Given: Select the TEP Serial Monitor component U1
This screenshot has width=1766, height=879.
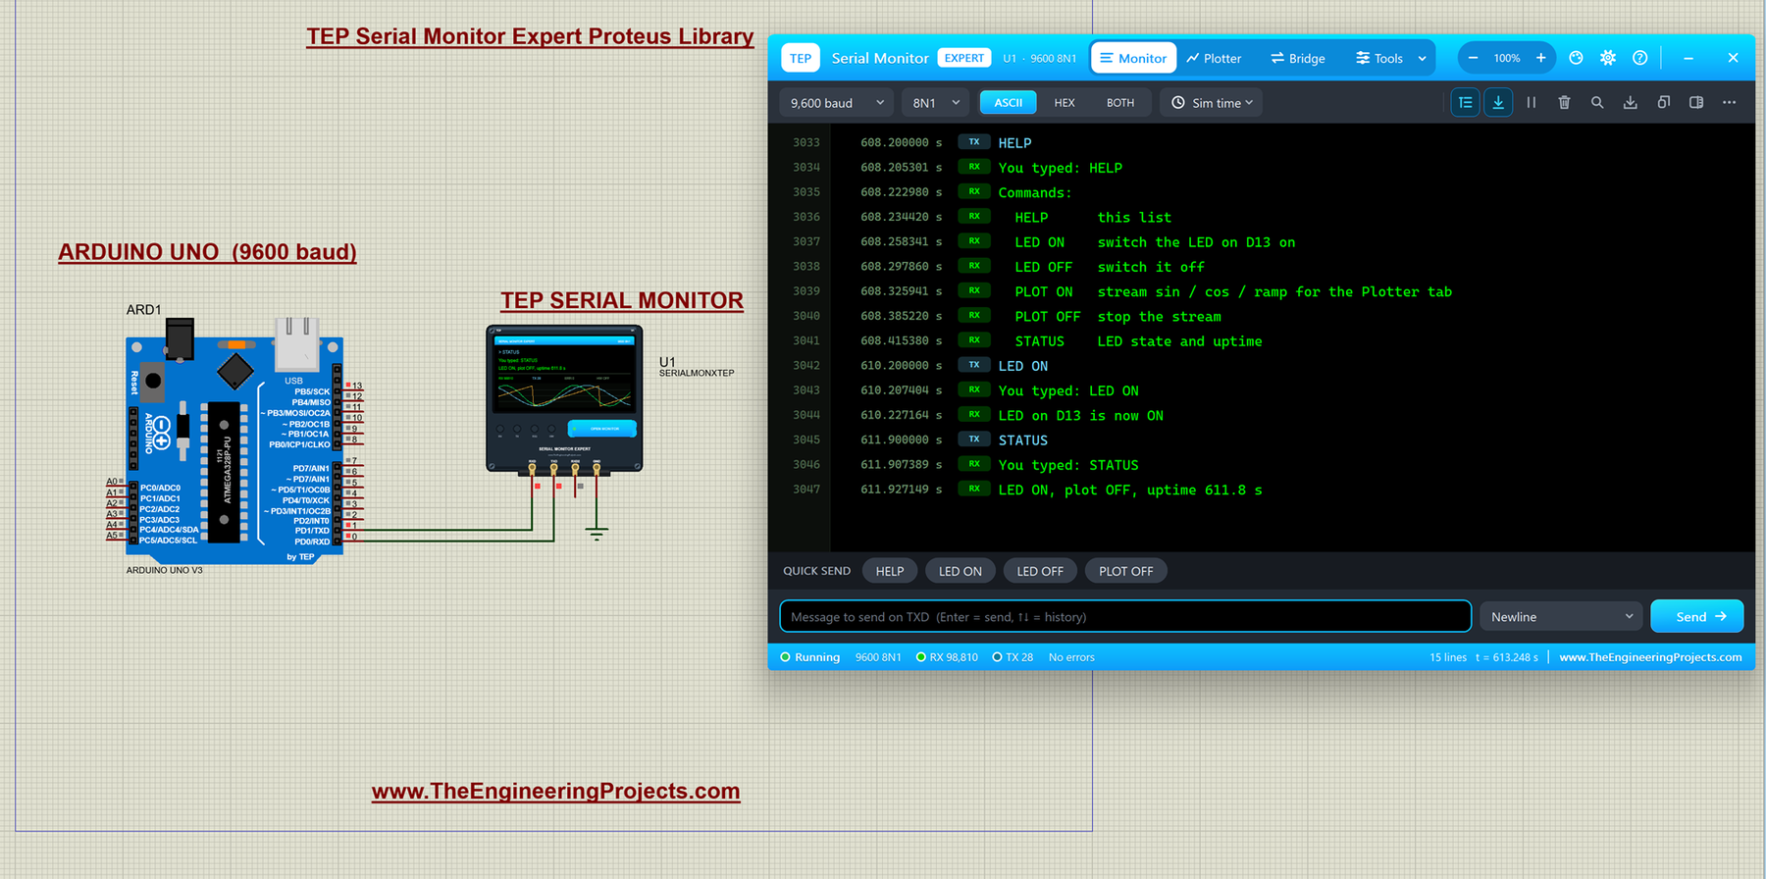Looking at the screenshot, I should [x=564, y=398].
